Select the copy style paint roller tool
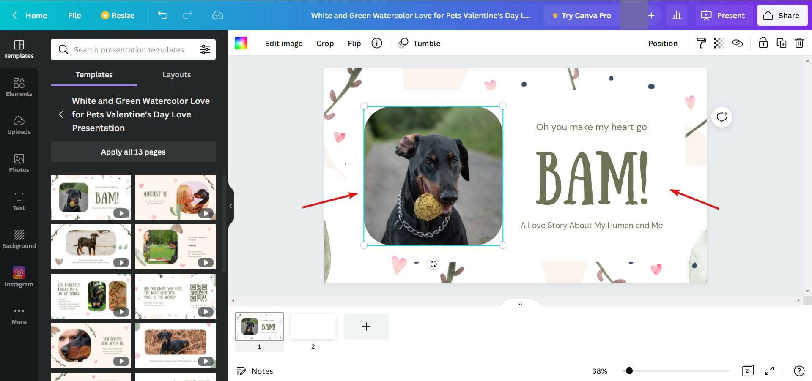This screenshot has width=812, height=381. pyautogui.click(x=702, y=43)
